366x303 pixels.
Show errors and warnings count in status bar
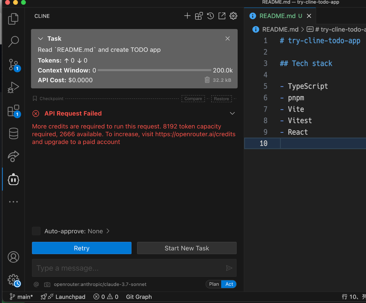106,297
